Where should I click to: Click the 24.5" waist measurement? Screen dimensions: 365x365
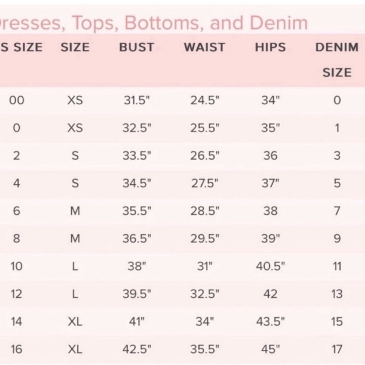[x=205, y=100]
